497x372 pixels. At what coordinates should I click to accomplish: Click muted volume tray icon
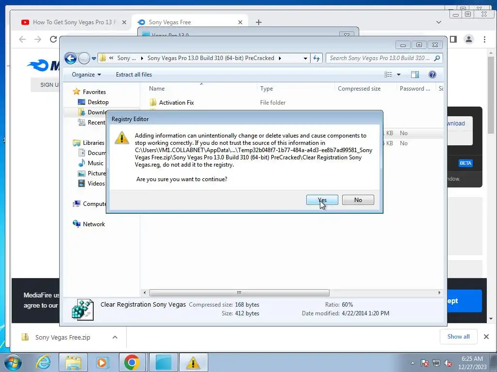(448, 363)
